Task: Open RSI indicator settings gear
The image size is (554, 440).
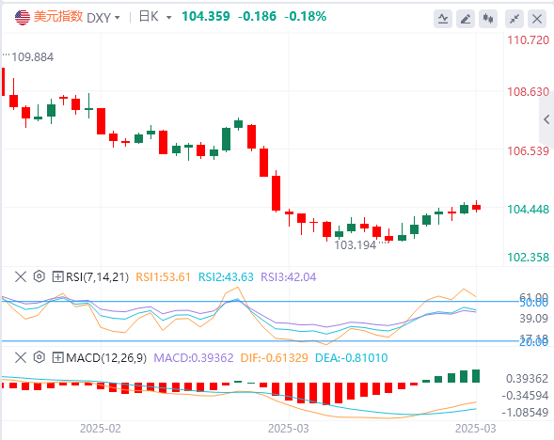Action: coord(40,276)
